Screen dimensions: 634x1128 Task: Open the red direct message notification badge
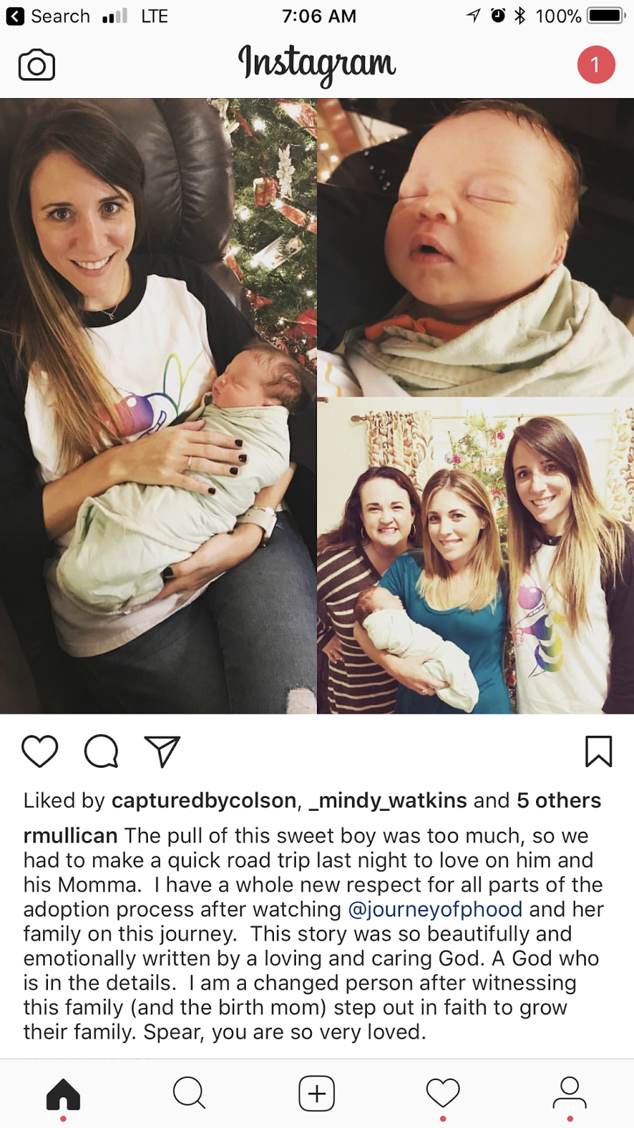point(596,65)
